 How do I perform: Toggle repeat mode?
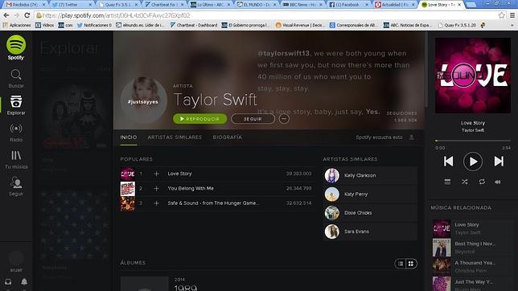click(x=482, y=182)
